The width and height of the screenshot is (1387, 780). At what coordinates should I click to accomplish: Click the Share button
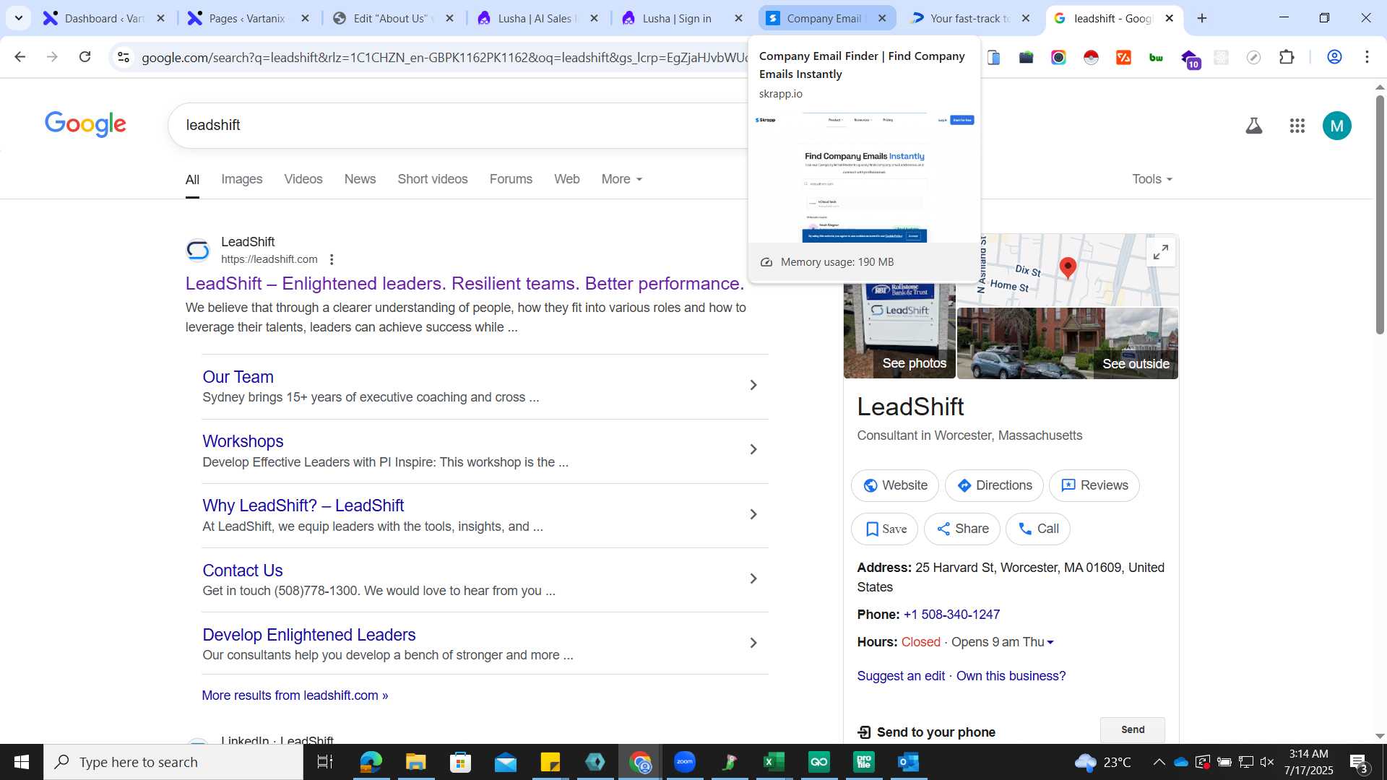962,529
